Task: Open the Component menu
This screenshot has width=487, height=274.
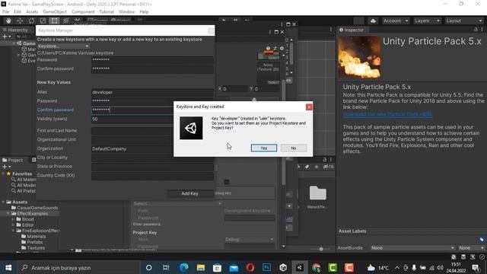Action: click(83, 12)
